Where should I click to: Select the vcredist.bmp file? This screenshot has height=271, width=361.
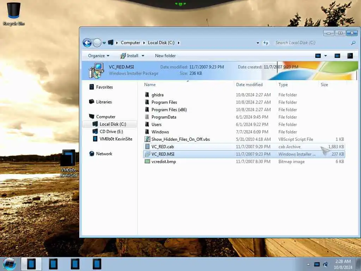point(164,162)
